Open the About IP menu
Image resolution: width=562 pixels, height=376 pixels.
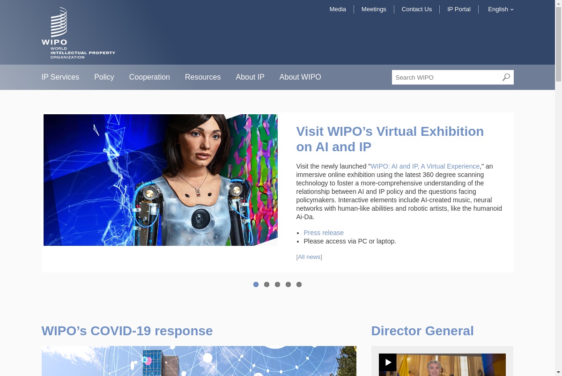[x=250, y=77]
